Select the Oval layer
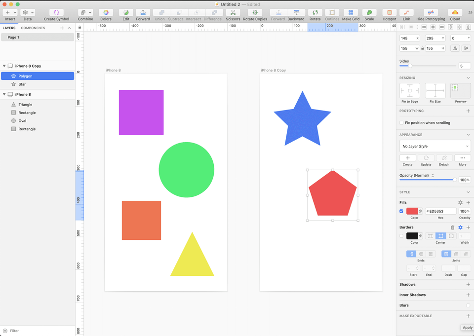Screen dimensions: 474x336 click(38, 121)
